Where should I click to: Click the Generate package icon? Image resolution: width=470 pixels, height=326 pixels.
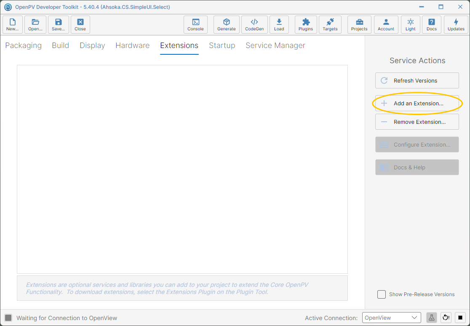point(226,24)
